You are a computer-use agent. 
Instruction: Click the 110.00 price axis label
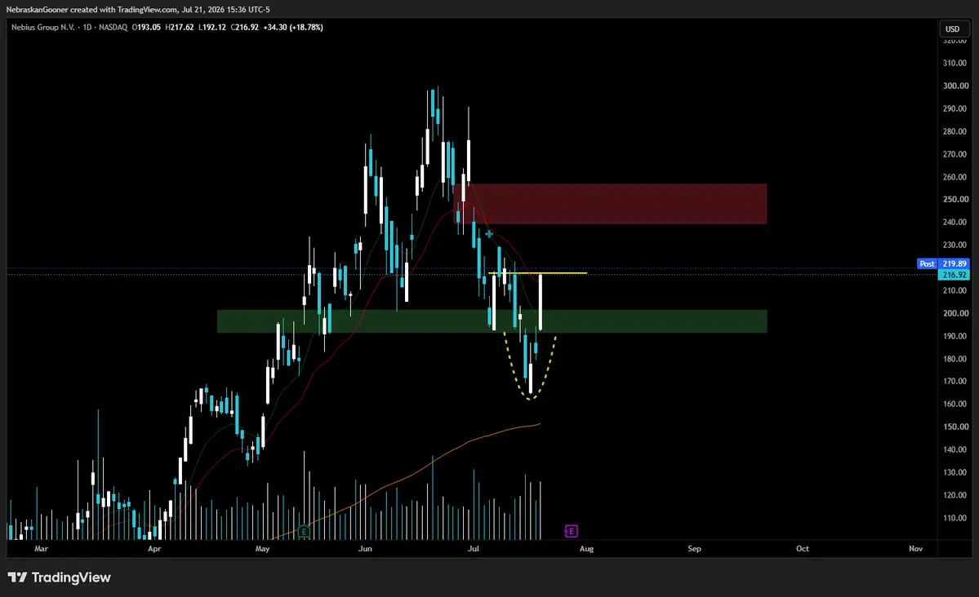955,518
